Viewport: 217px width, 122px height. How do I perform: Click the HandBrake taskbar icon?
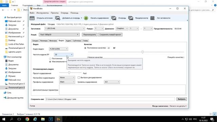58,119
